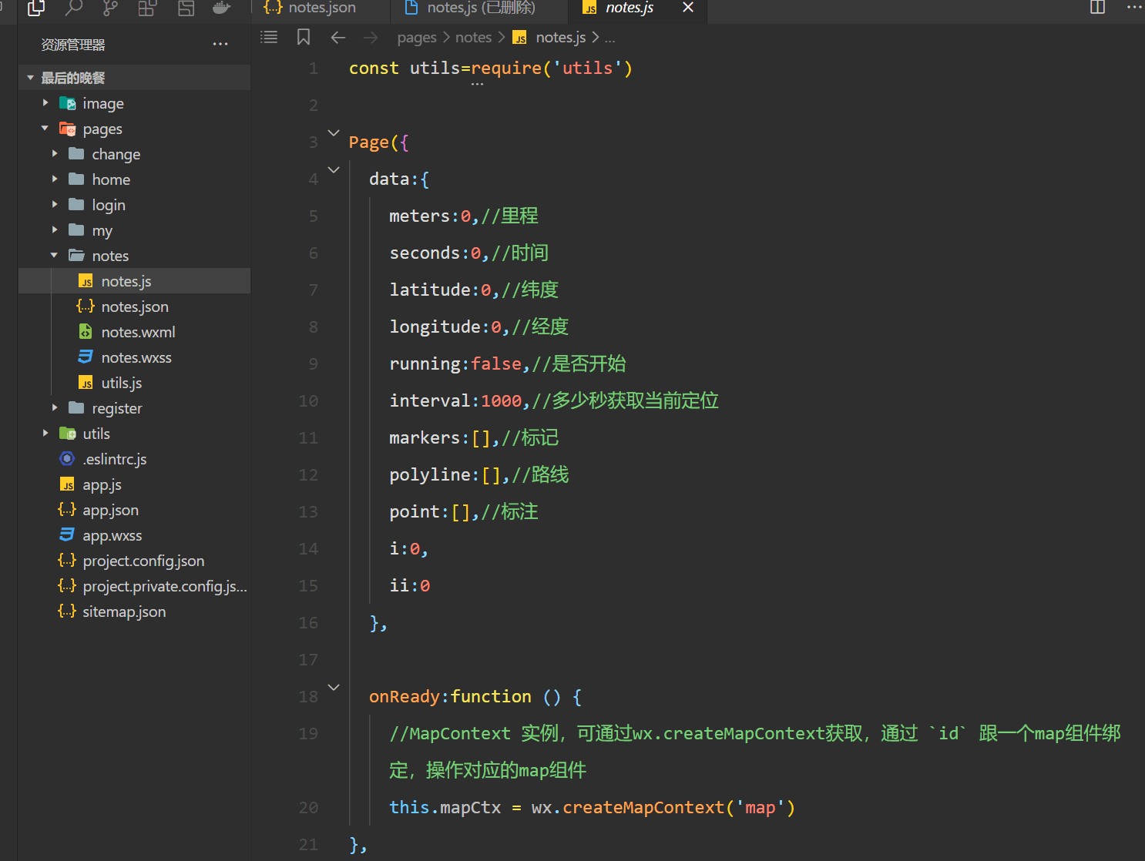The image size is (1145, 861).
Task: Toggle the bookmark icon in editor toolbar
Action: (304, 37)
